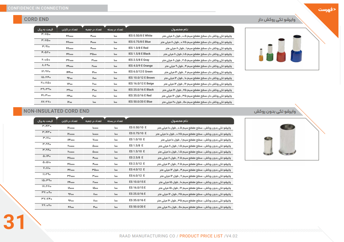Viewport: 344px width, 242px height.
Task: Click the large page number 31
Action: coord(14,222)
